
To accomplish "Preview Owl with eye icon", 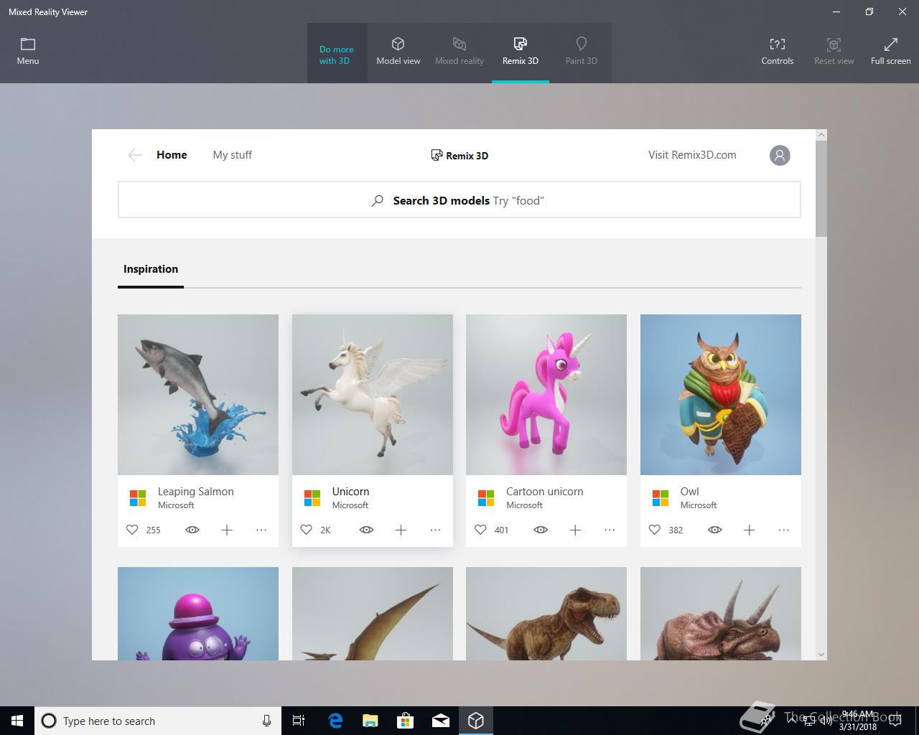I will click(715, 530).
